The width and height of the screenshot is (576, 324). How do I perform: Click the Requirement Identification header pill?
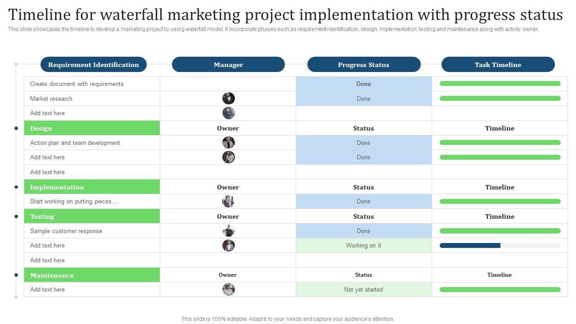94,64
